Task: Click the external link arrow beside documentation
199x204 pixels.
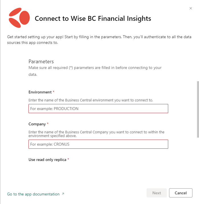Action: [63, 194]
